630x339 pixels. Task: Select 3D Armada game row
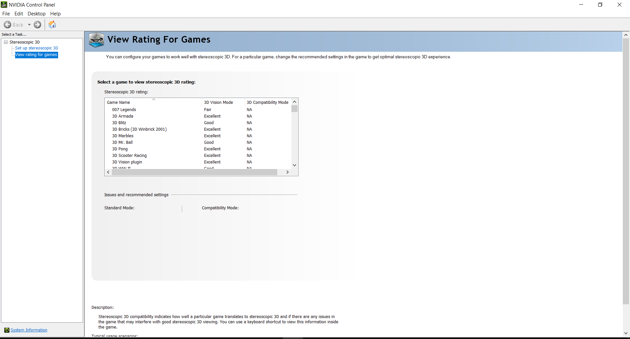point(198,116)
